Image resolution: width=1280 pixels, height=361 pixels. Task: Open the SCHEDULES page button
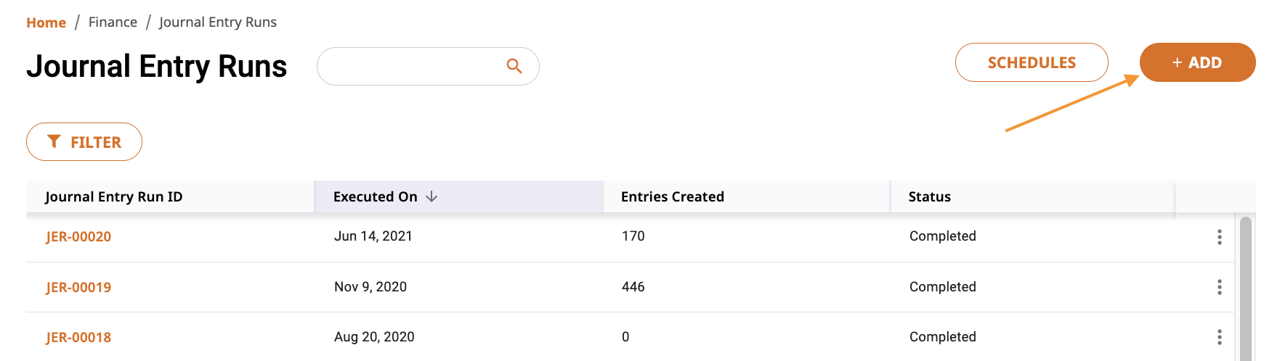[1032, 62]
